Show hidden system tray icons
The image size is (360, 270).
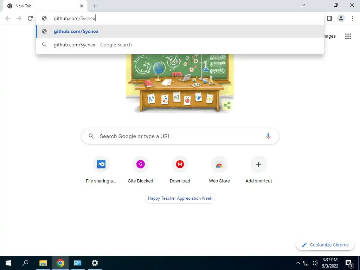coord(297,263)
